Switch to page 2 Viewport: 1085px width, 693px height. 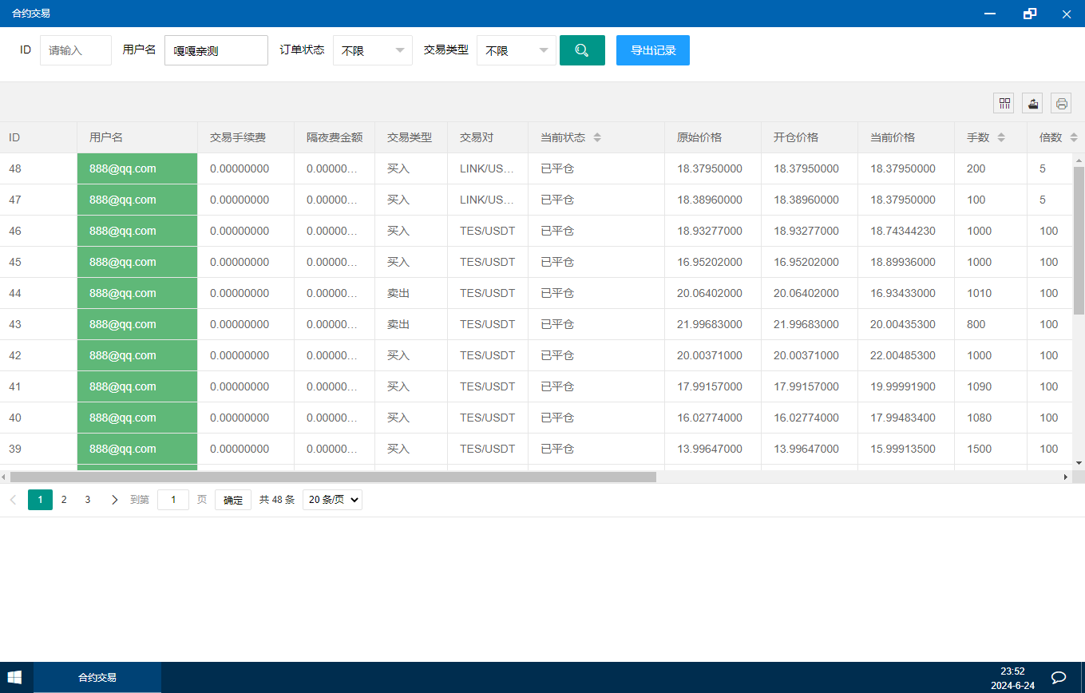pos(64,500)
